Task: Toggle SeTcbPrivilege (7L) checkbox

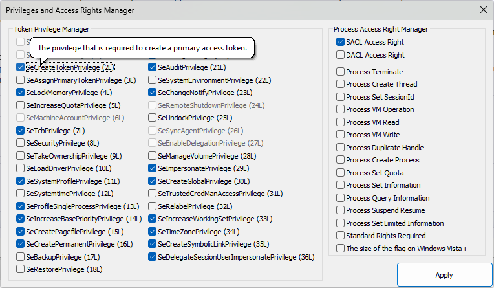Action: [21, 131]
